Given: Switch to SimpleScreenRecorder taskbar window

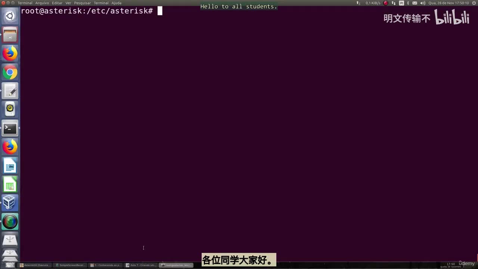Looking at the screenshot, I should [70, 265].
